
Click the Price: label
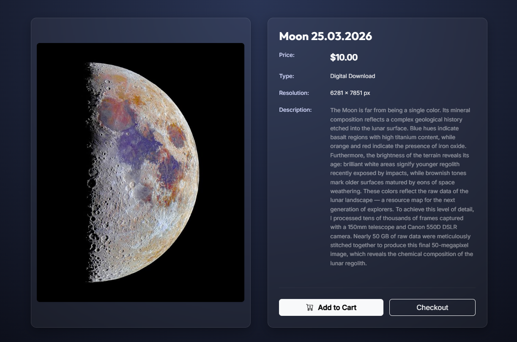coord(287,55)
